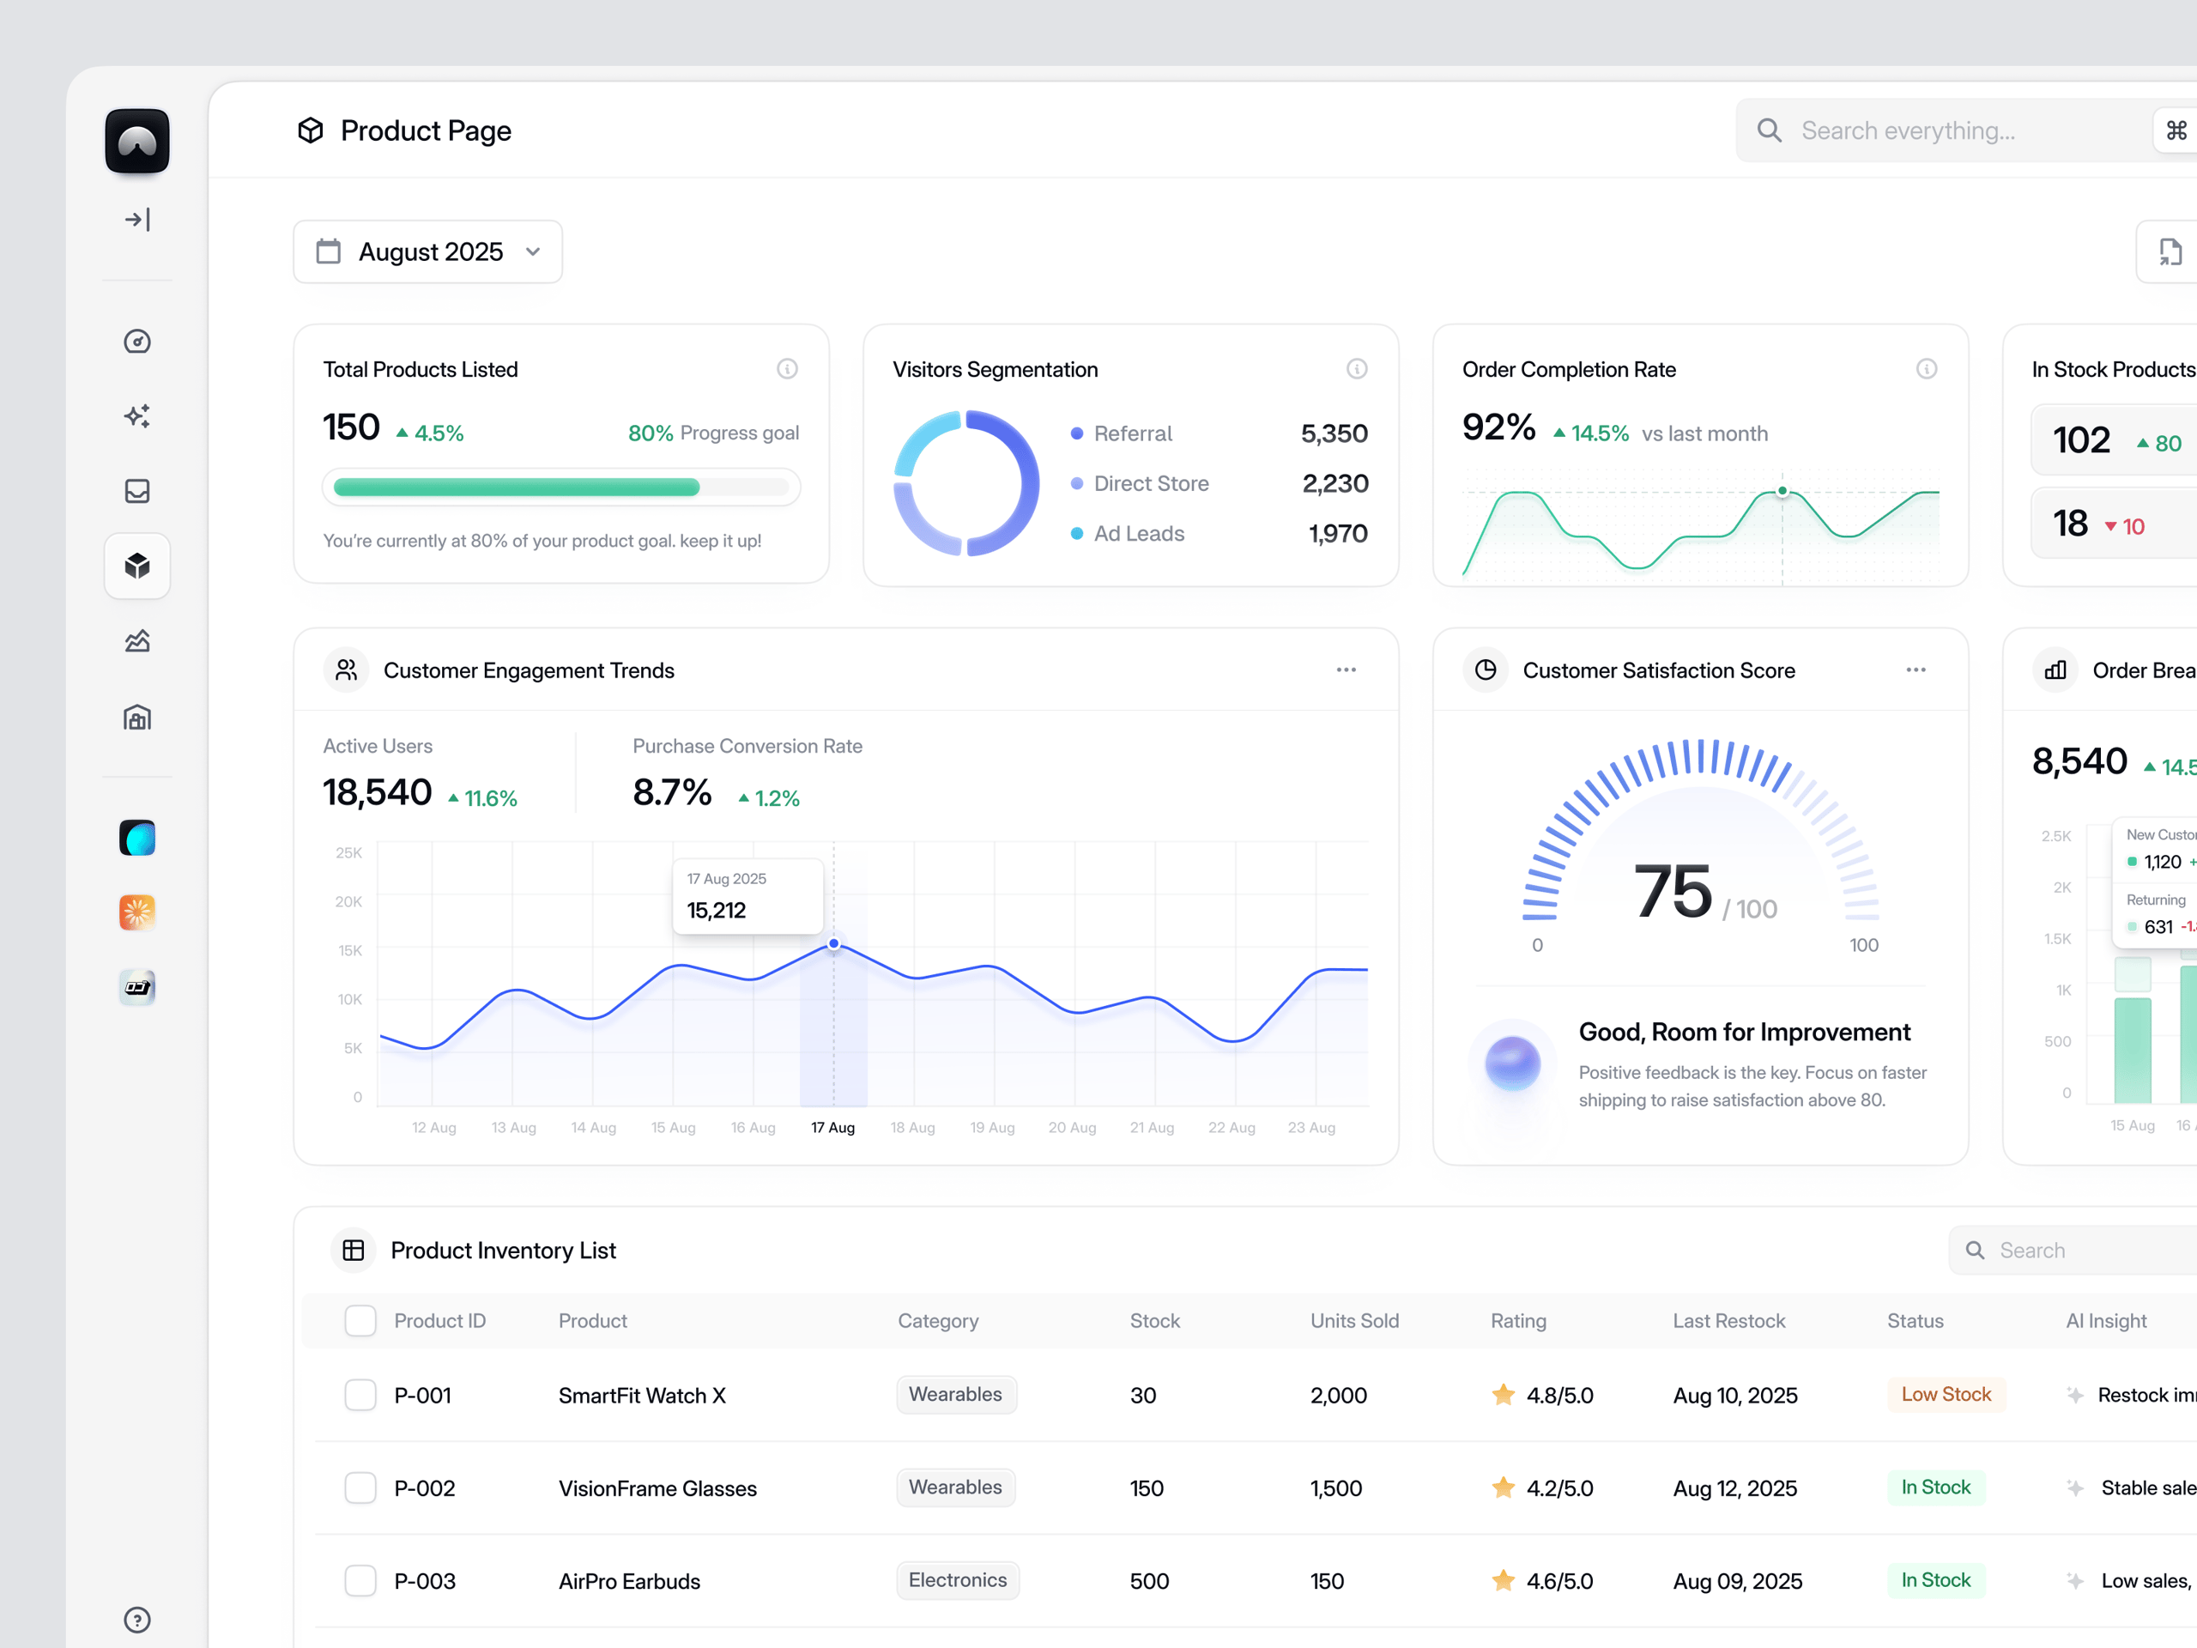Screen dimensions: 2197x1648
Task: Select the AI sparkles icon in sidebar
Action: (x=136, y=416)
